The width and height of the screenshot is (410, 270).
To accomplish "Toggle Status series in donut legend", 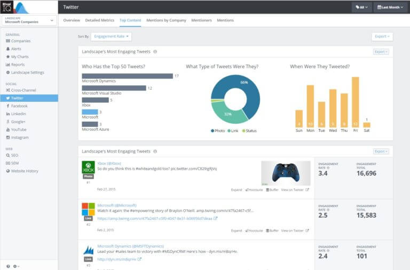I will (x=249, y=131).
